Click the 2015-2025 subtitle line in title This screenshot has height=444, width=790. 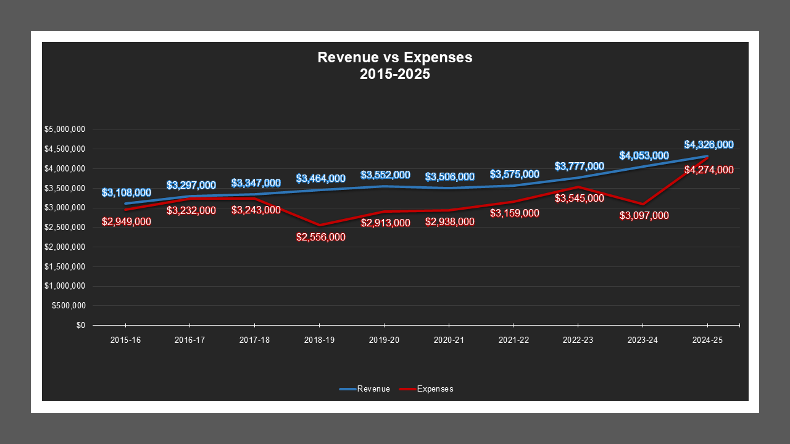pyautogui.click(x=394, y=75)
